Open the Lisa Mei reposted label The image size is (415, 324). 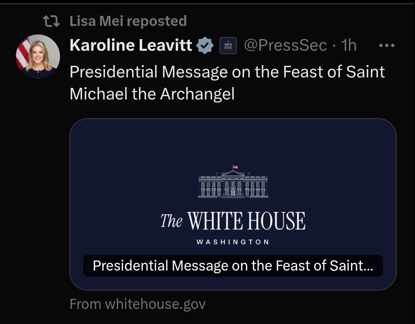tap(128, 21)
